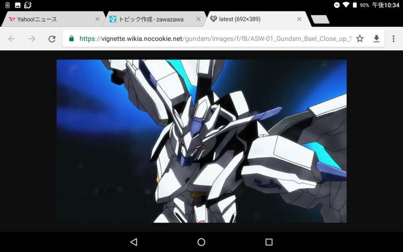Tap the image notification icon in status bar
The image size is (403, 252).
coord(18,5)
